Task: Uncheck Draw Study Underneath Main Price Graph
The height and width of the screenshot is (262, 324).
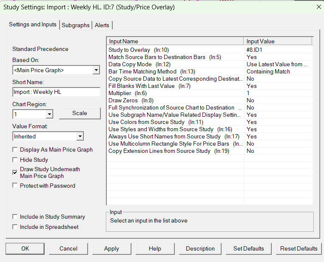Action: click(x=15, y=172)
